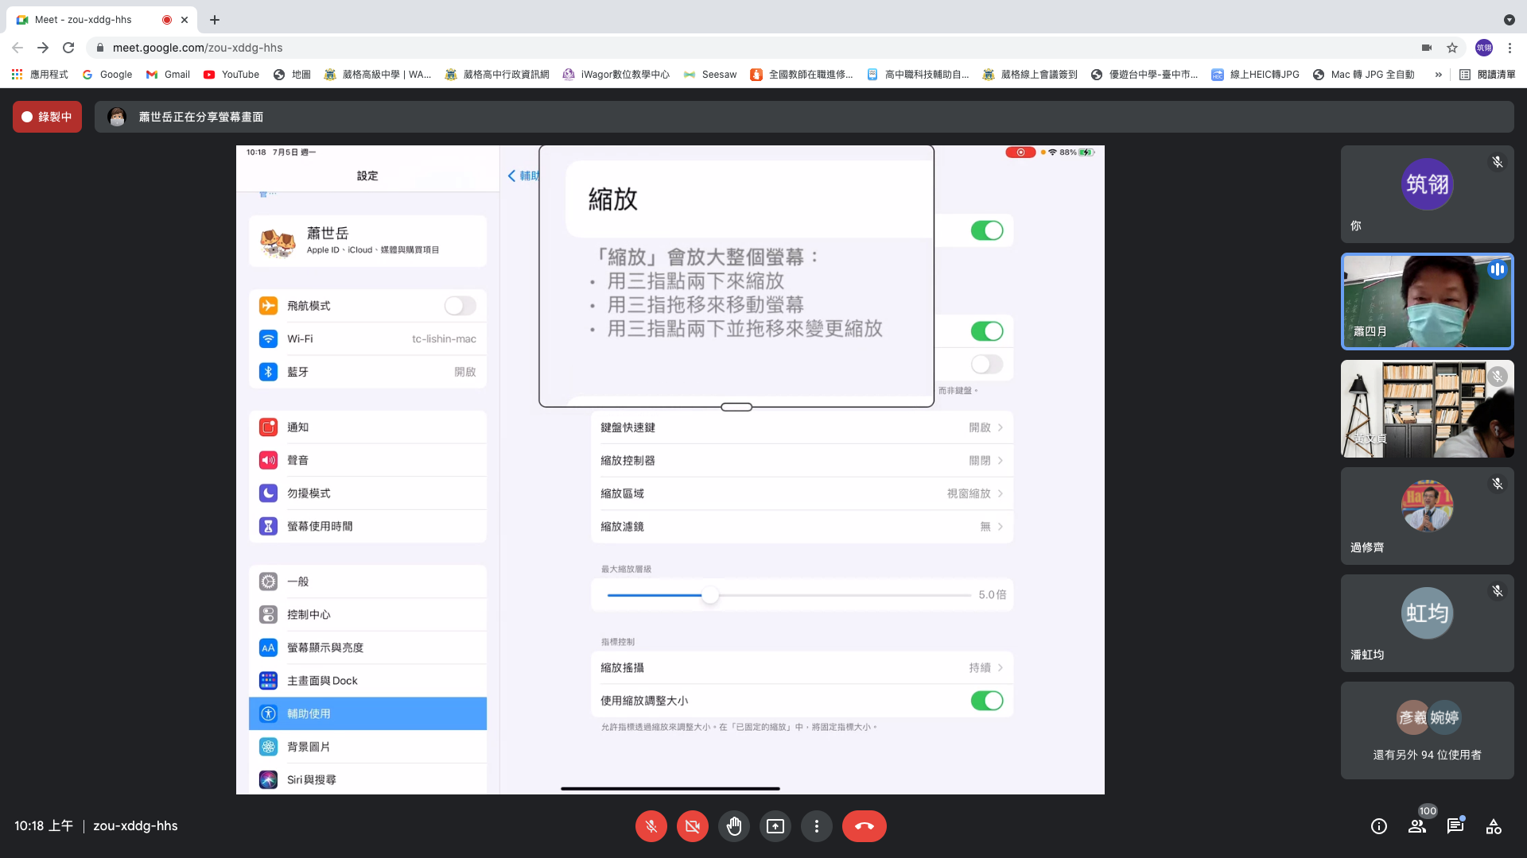The width and height of the screenshot is (1527, 858).
Task: Unmute the microphone in Meet
Action: pyautogui.click(x=651, y=826)
